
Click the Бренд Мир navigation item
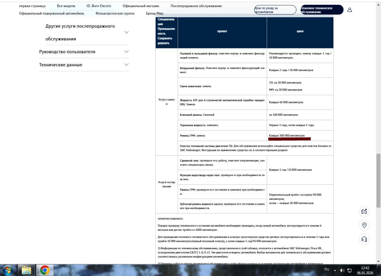pyautogui.click(x=154, y=13)
